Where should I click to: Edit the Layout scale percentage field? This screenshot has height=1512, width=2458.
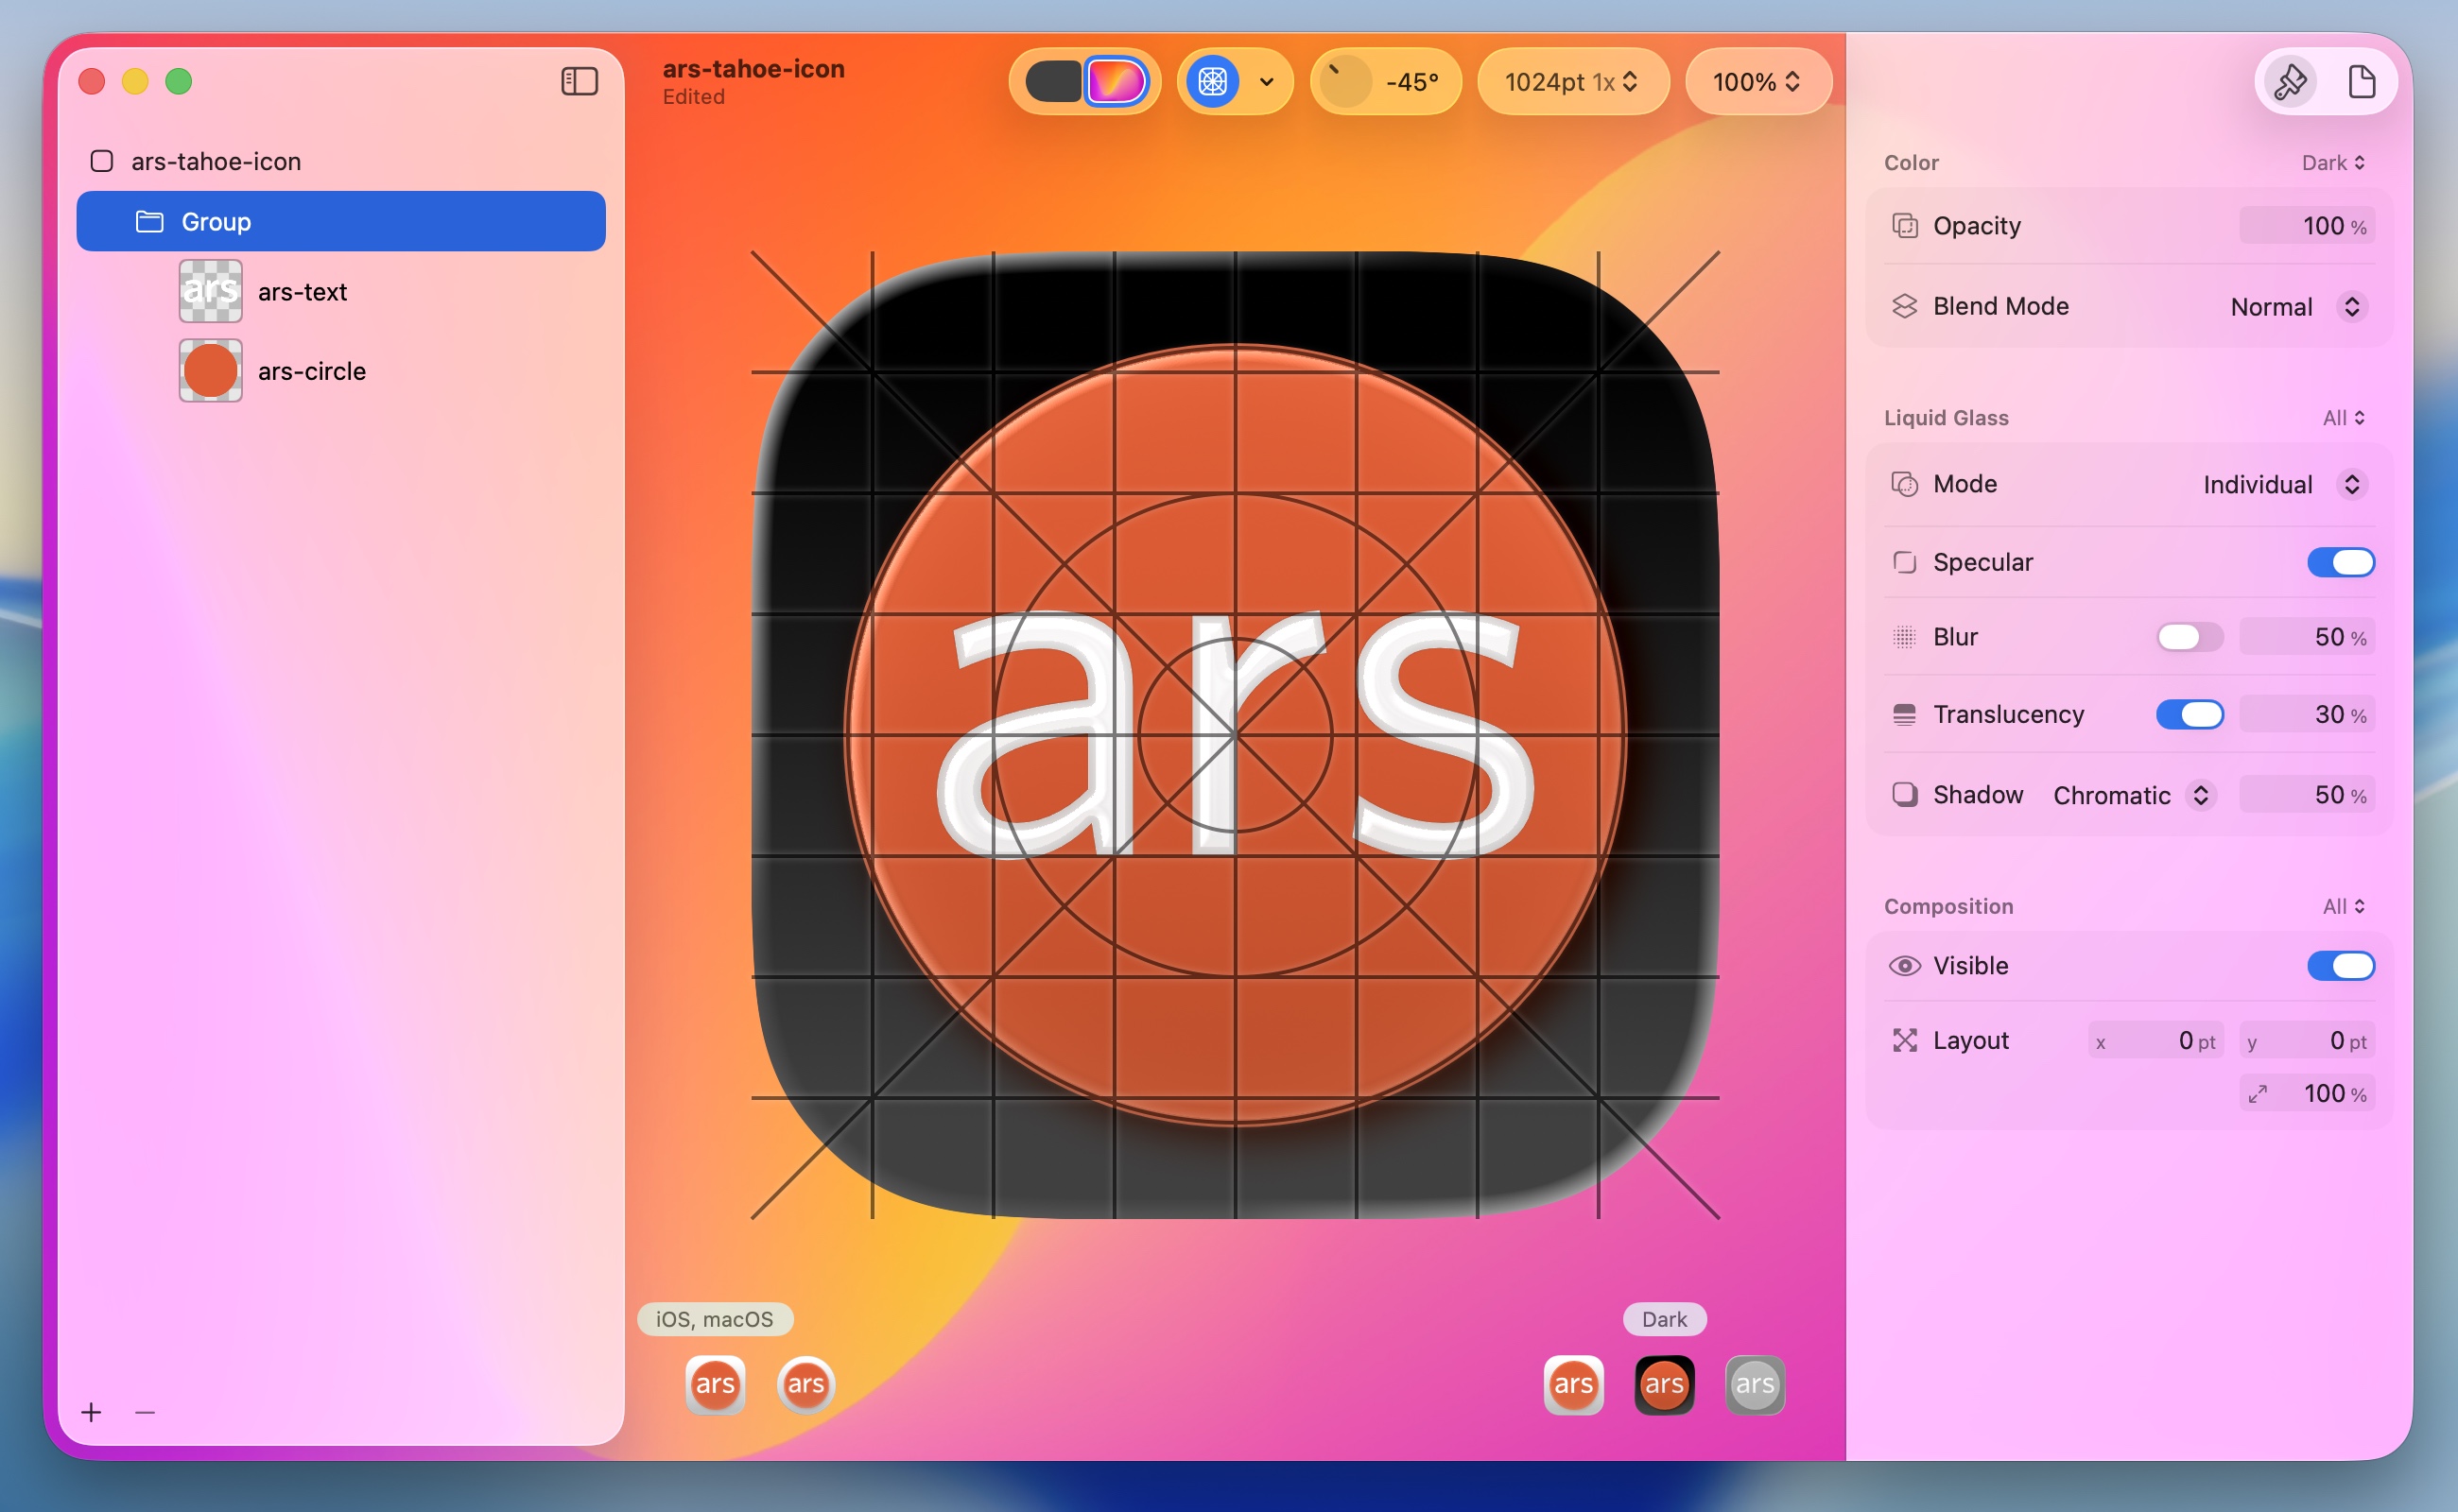pos(2306,1093)
